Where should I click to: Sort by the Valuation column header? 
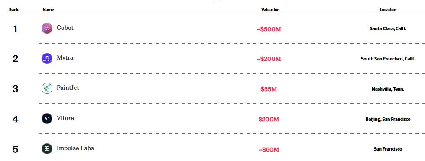pos(270,10)
